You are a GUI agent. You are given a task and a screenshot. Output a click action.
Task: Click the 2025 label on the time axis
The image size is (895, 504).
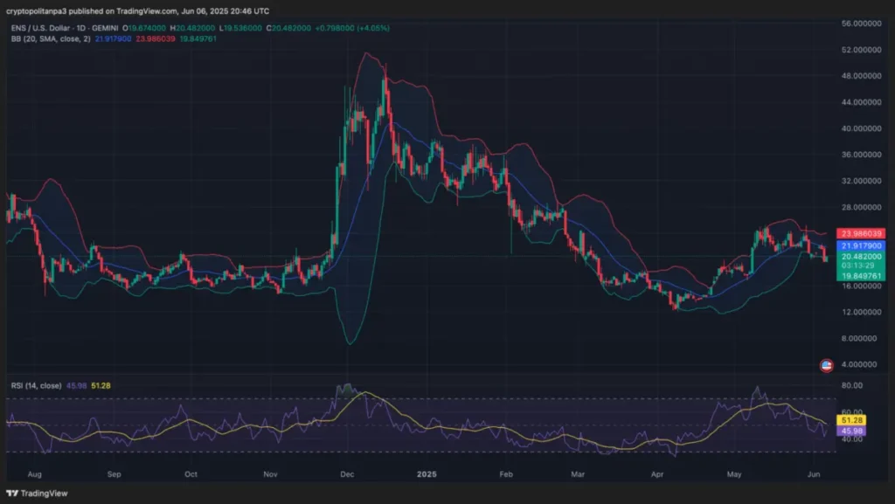(426, 475)
